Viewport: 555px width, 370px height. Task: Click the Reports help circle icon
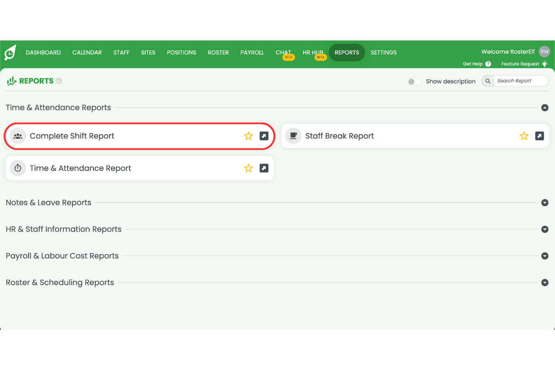pos(58,80)
